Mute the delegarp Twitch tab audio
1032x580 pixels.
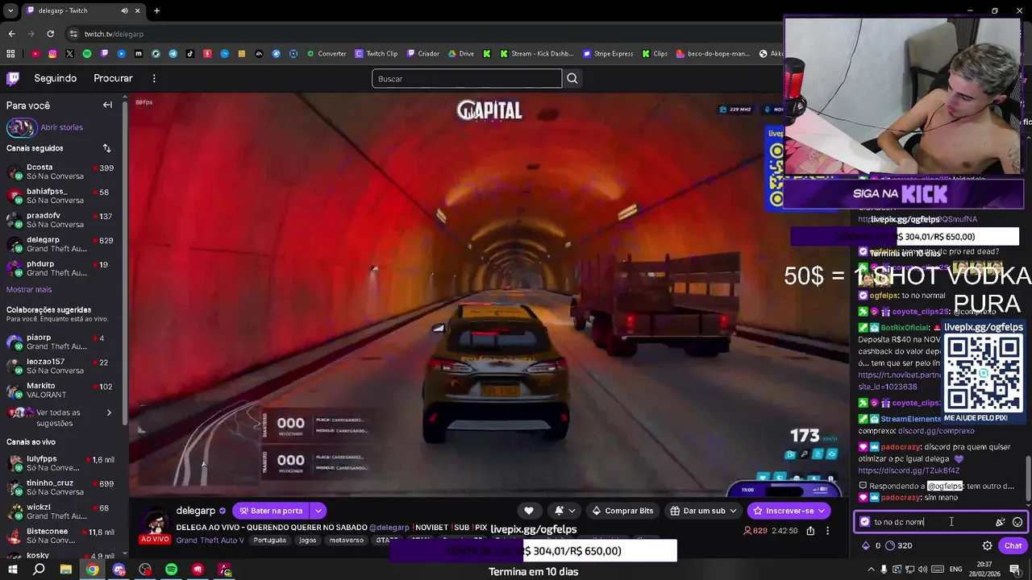[x=124, y=10]
